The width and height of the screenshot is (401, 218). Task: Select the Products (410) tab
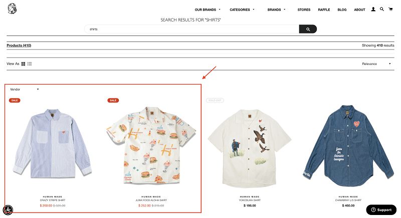(19, 45)
